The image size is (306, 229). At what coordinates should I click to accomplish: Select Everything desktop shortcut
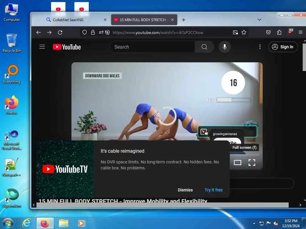[x=12, y=74]
